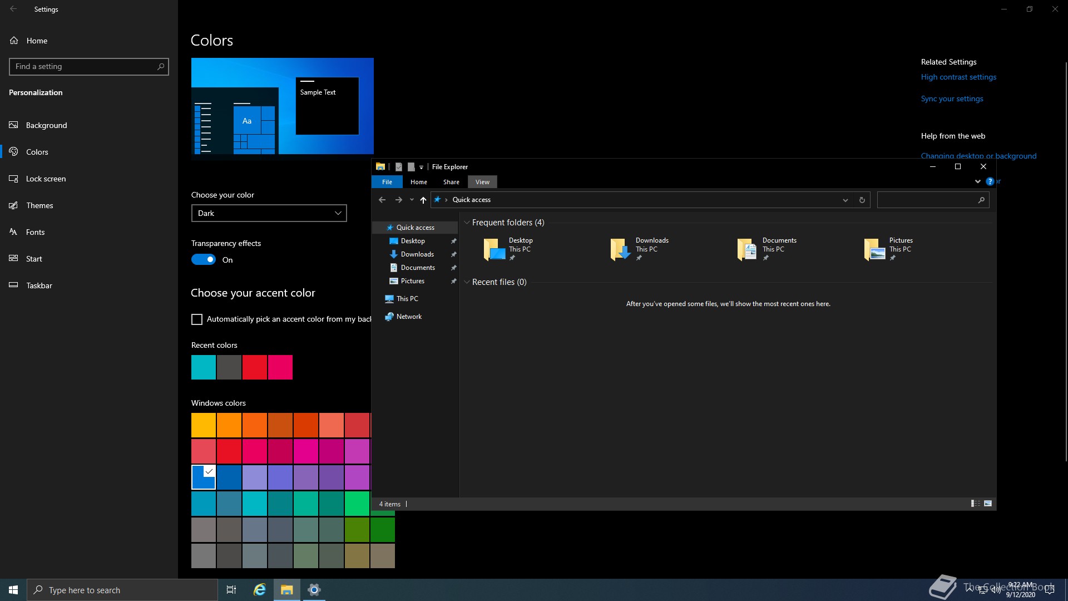Expand the address bar history dropdown
Image resolution: width=1068 pixels, height=601 pixels.
[x=845, y=200]
